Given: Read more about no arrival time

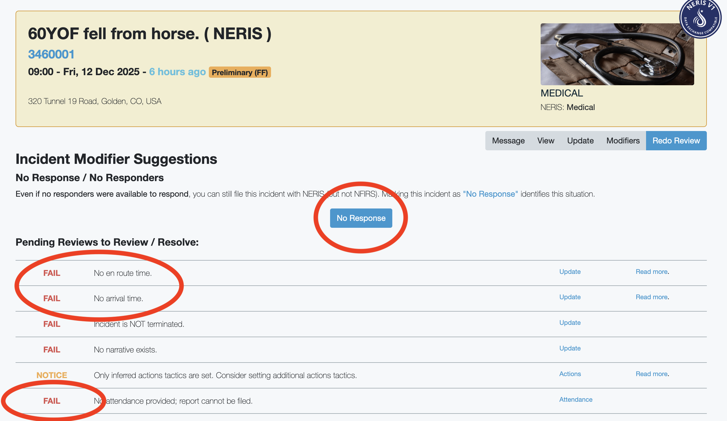Looking at the screenshot, I should (x=652, y=297).
